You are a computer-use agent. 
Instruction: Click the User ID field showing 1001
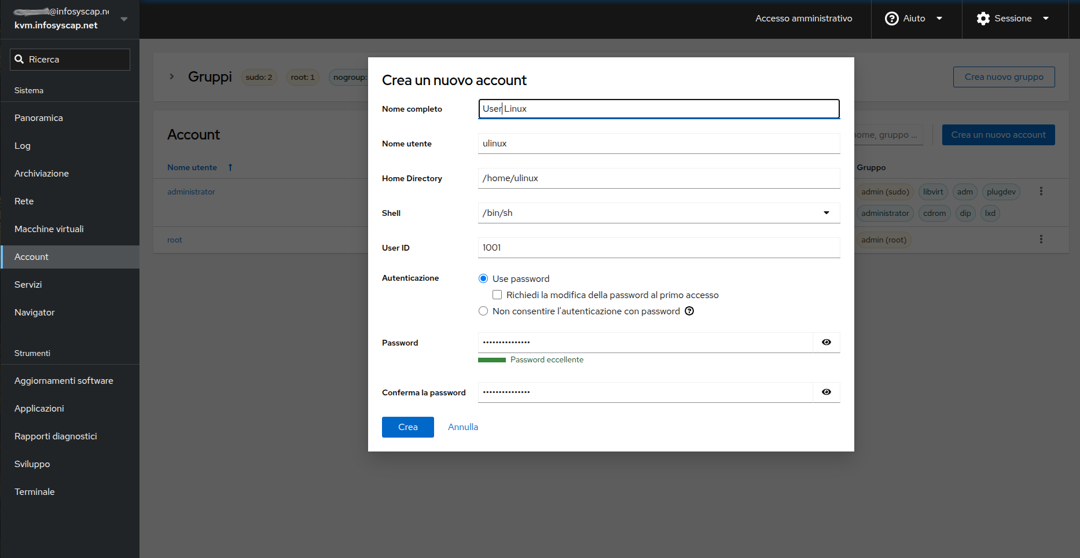point(659,248)
